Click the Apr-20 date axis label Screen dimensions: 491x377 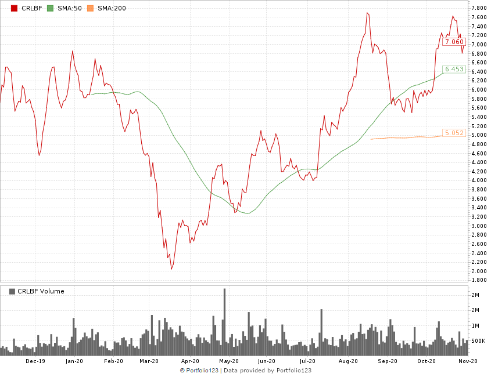190,361
